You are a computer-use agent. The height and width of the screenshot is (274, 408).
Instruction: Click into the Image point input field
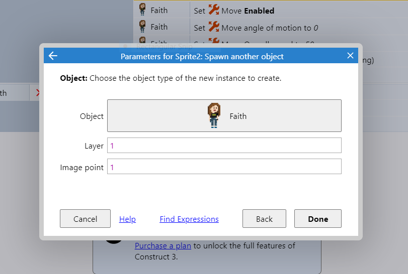(x=224, y=167)
